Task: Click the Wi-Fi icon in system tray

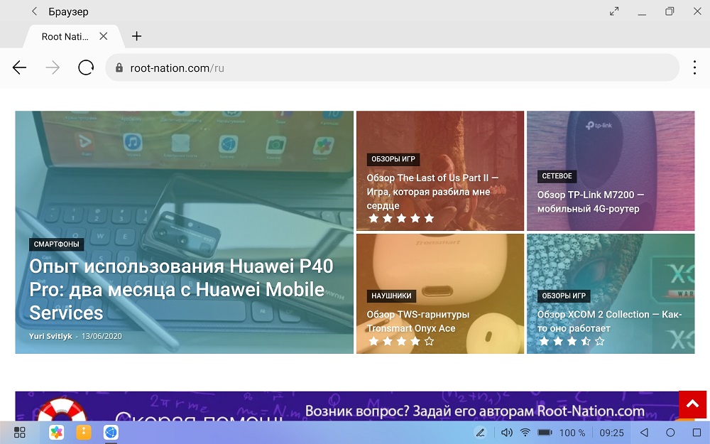Action: click(525, 433)
